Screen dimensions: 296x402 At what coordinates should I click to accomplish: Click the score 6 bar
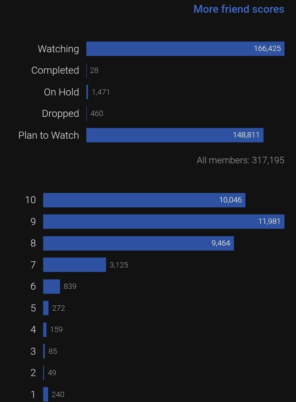click(51, 286)
